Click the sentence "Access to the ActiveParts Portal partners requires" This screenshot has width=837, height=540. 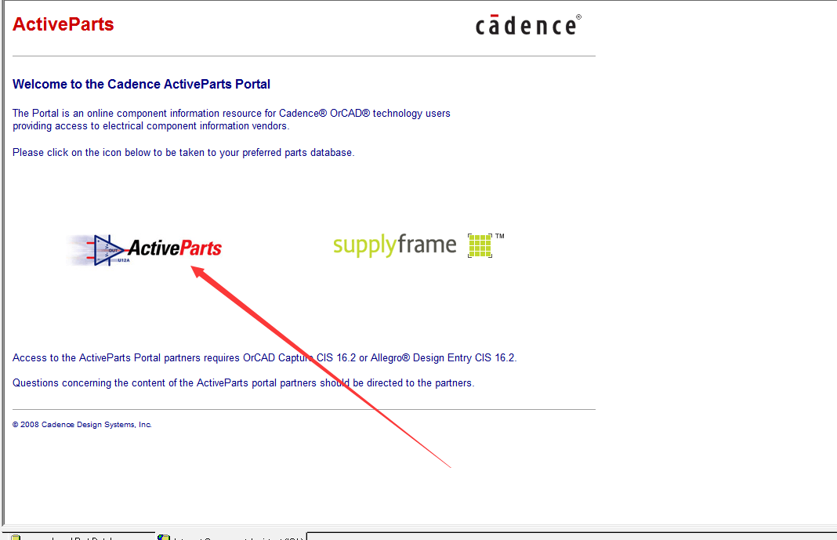point(126,357)
